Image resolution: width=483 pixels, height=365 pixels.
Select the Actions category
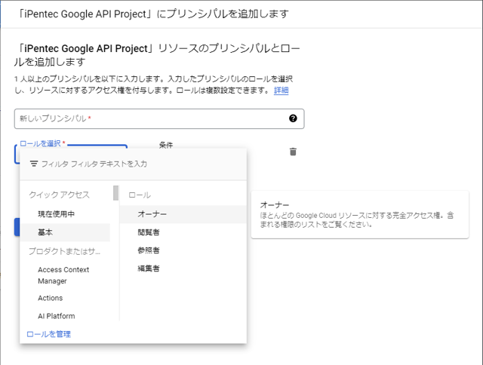[x=65, y=298]
